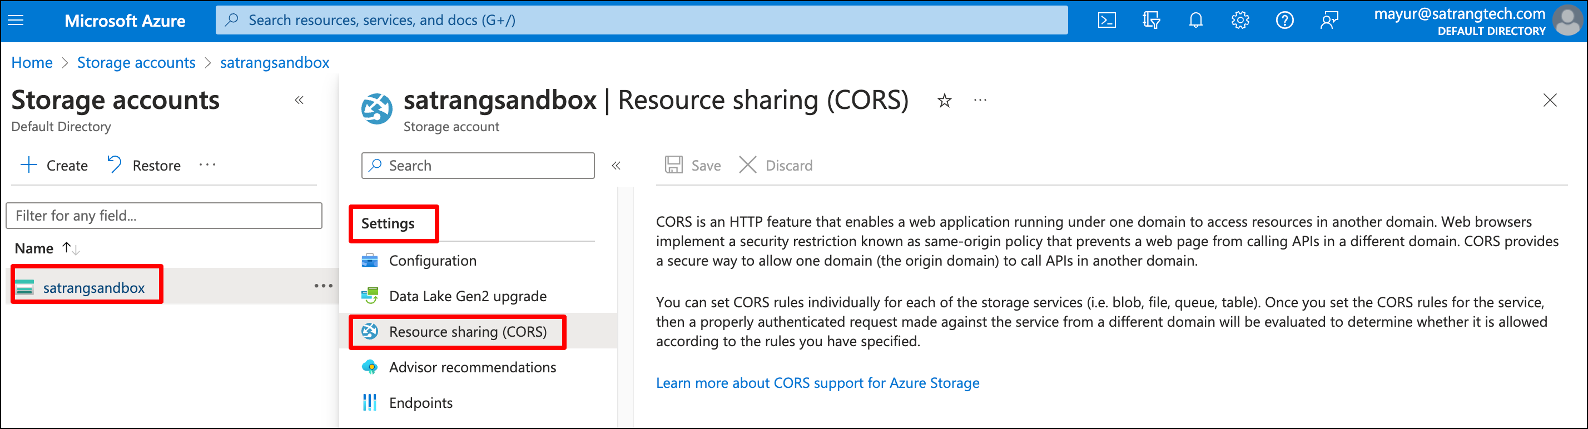Favorite the satrangsandbox CORS page with star
The image size is (1588, 429).
click(x=945, y=101)
